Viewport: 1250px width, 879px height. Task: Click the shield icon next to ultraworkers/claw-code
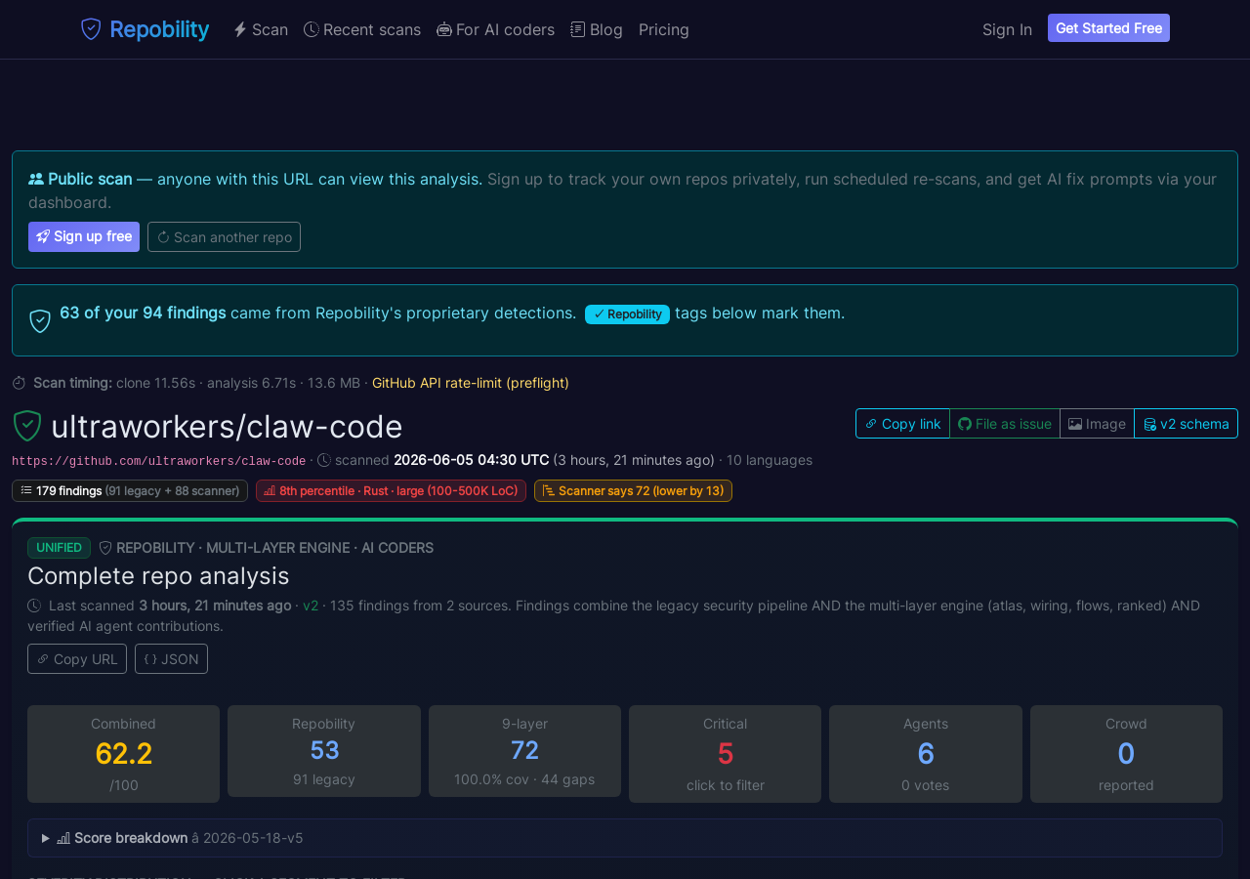(27, 426)
